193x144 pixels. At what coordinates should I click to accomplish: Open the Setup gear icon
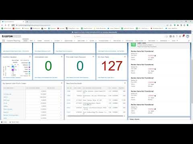[x=180, y=36]
